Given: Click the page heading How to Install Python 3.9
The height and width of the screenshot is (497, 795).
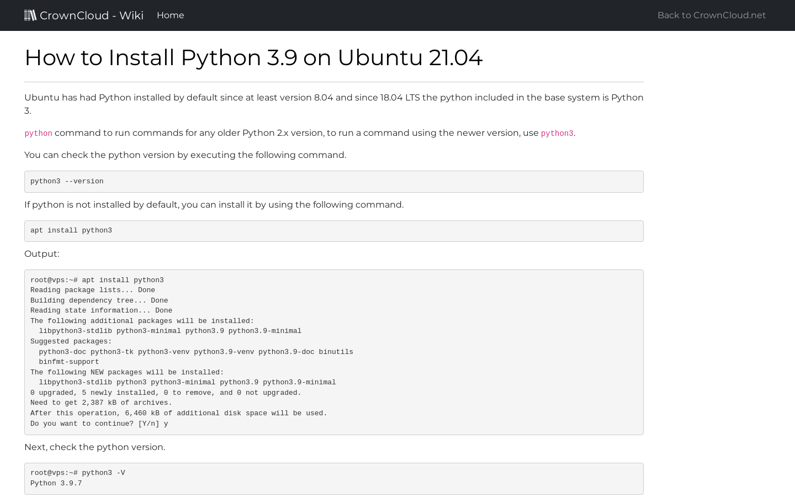Looking at the screenshot, I should 253,57.
